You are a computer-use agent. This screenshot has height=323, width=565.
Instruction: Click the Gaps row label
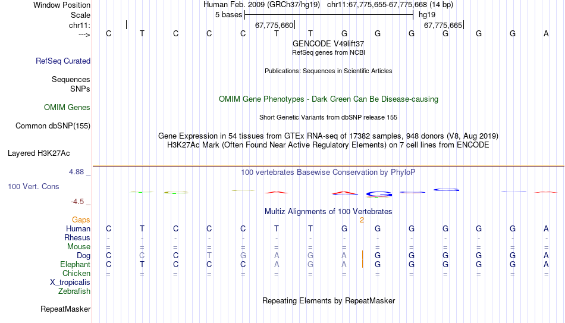[x=81, y=220]
